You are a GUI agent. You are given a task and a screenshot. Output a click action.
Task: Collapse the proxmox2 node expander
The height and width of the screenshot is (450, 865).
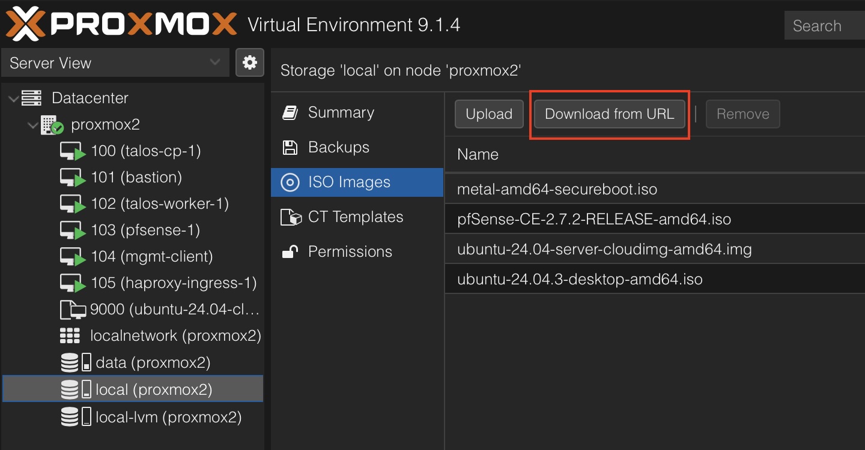point(32,125)
